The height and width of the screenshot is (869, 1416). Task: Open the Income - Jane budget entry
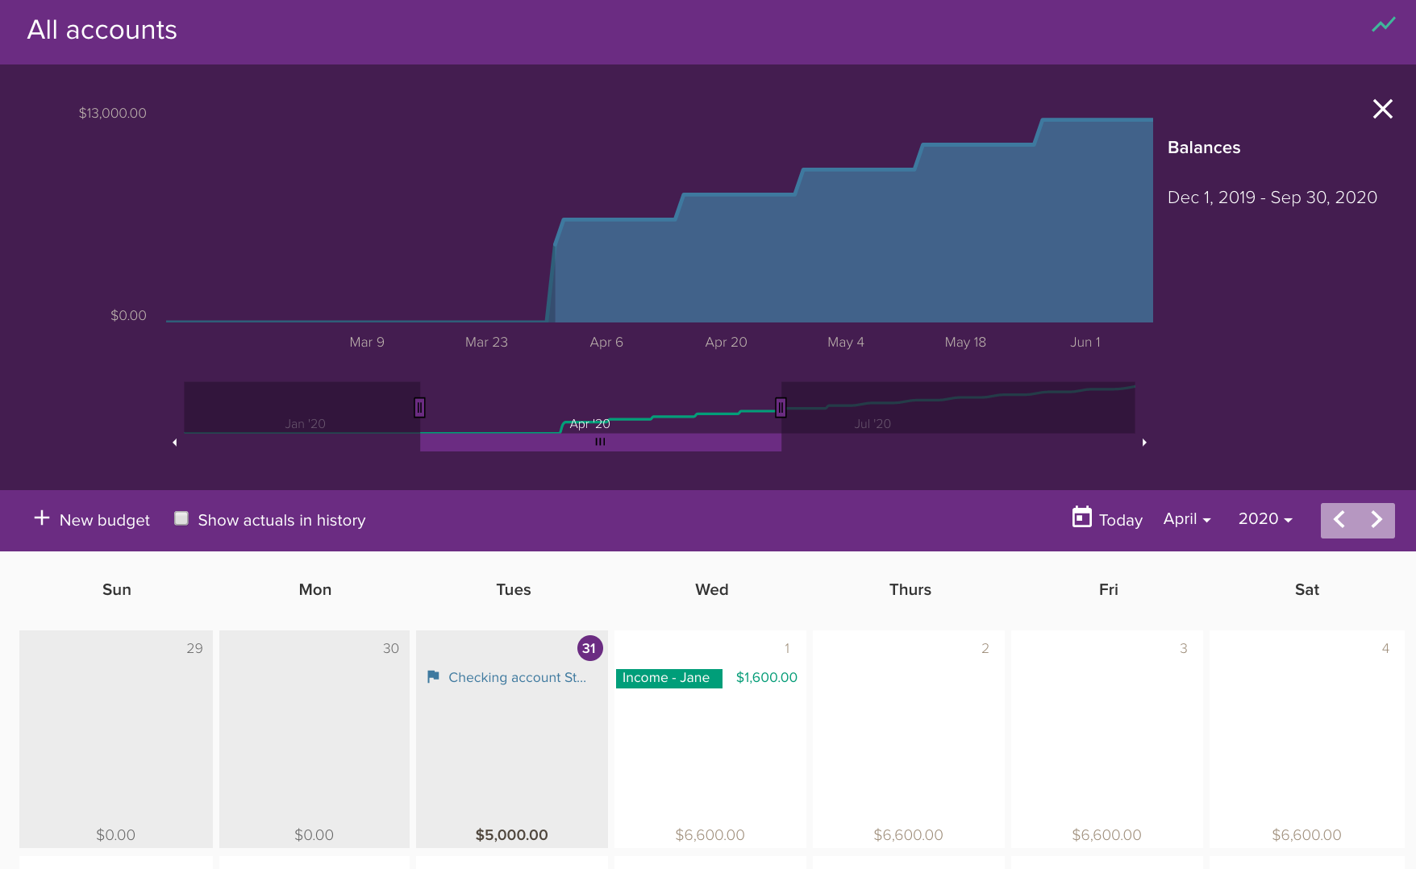[668, 678]
